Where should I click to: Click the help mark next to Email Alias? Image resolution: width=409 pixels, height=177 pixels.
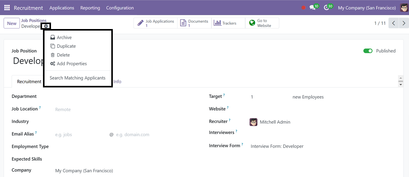tap(36, 133)
